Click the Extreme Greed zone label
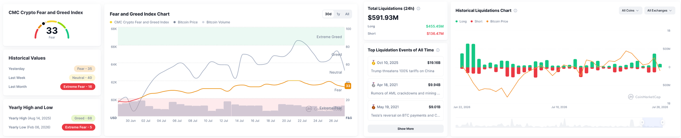This screenshot has width=681, height=138. click(x=329, y=37)
